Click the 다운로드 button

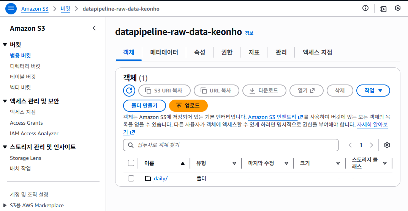264,91
